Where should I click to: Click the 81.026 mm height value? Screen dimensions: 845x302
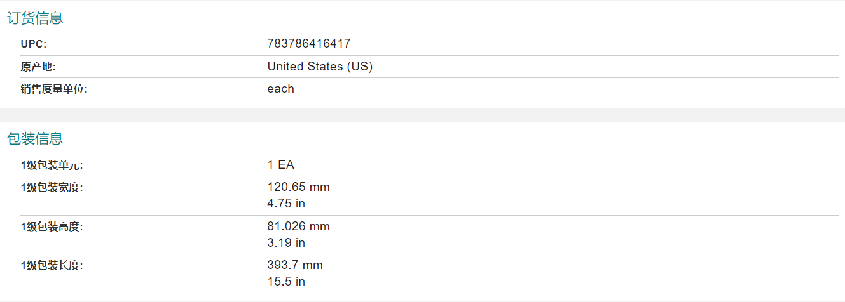(x=299, y=226)
